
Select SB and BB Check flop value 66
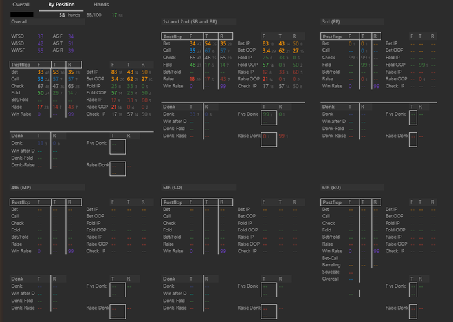tap(192, 58)
